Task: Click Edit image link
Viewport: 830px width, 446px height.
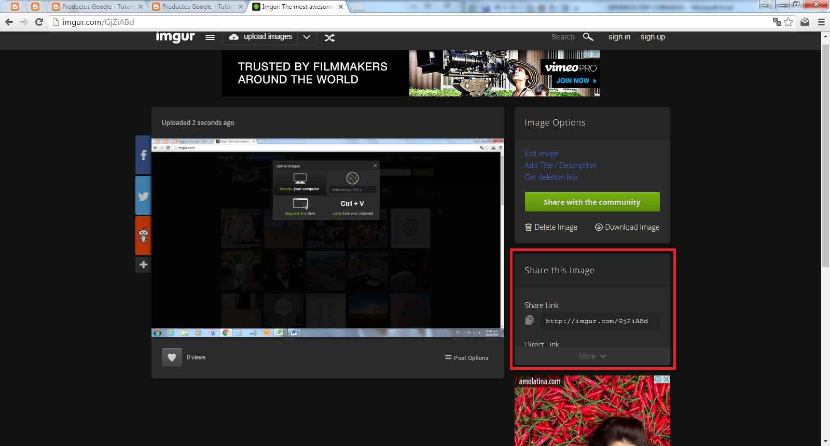Action: tap(542, 154)
